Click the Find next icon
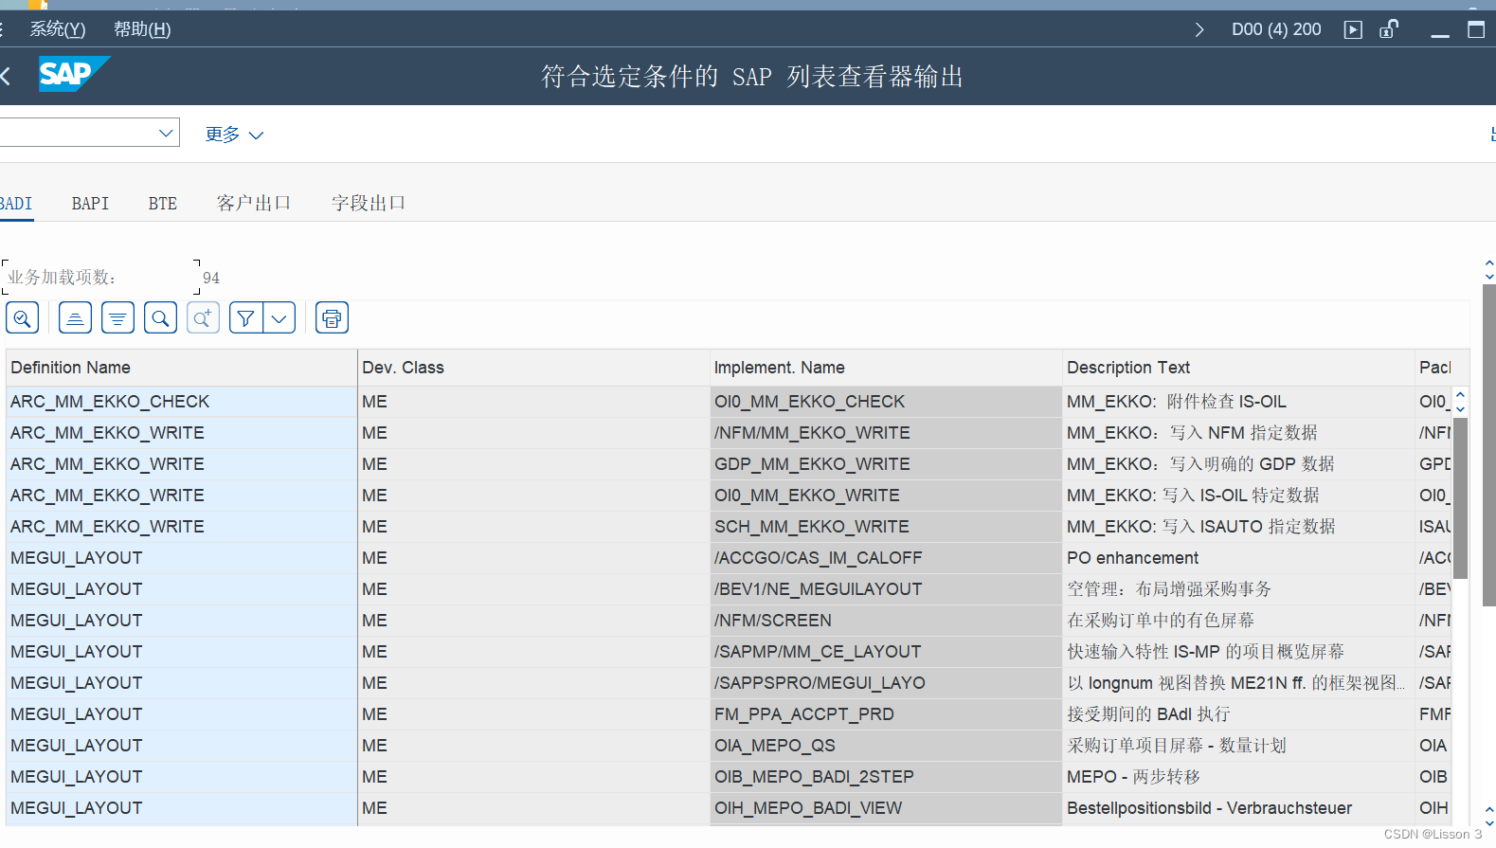The width and height of the screenshot is (1496, 848). 203,318
